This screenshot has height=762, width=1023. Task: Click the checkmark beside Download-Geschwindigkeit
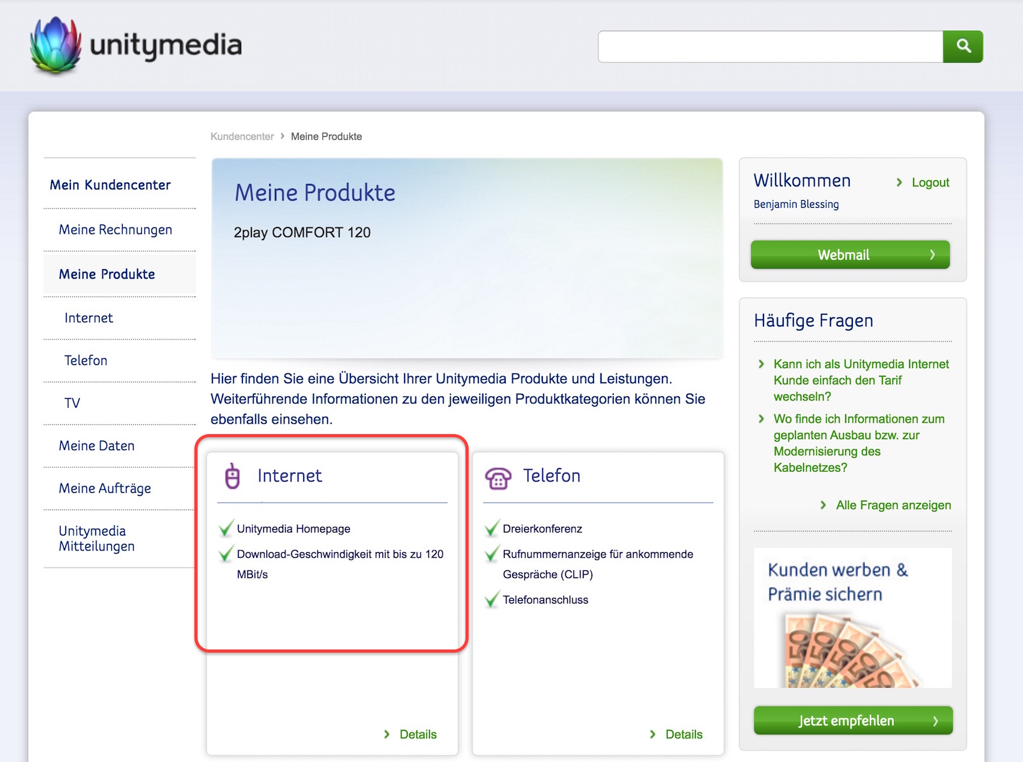pos(226,553)
